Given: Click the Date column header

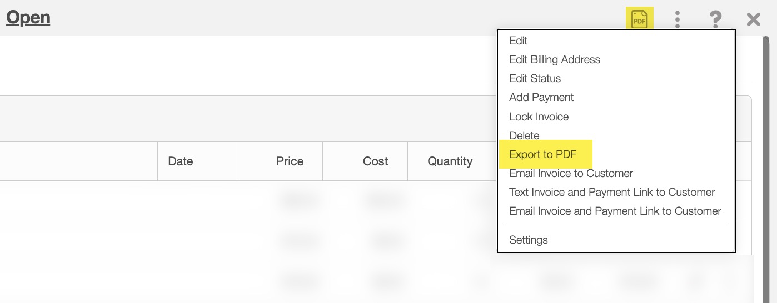Looking at the screenshot, I should [181, 161].
